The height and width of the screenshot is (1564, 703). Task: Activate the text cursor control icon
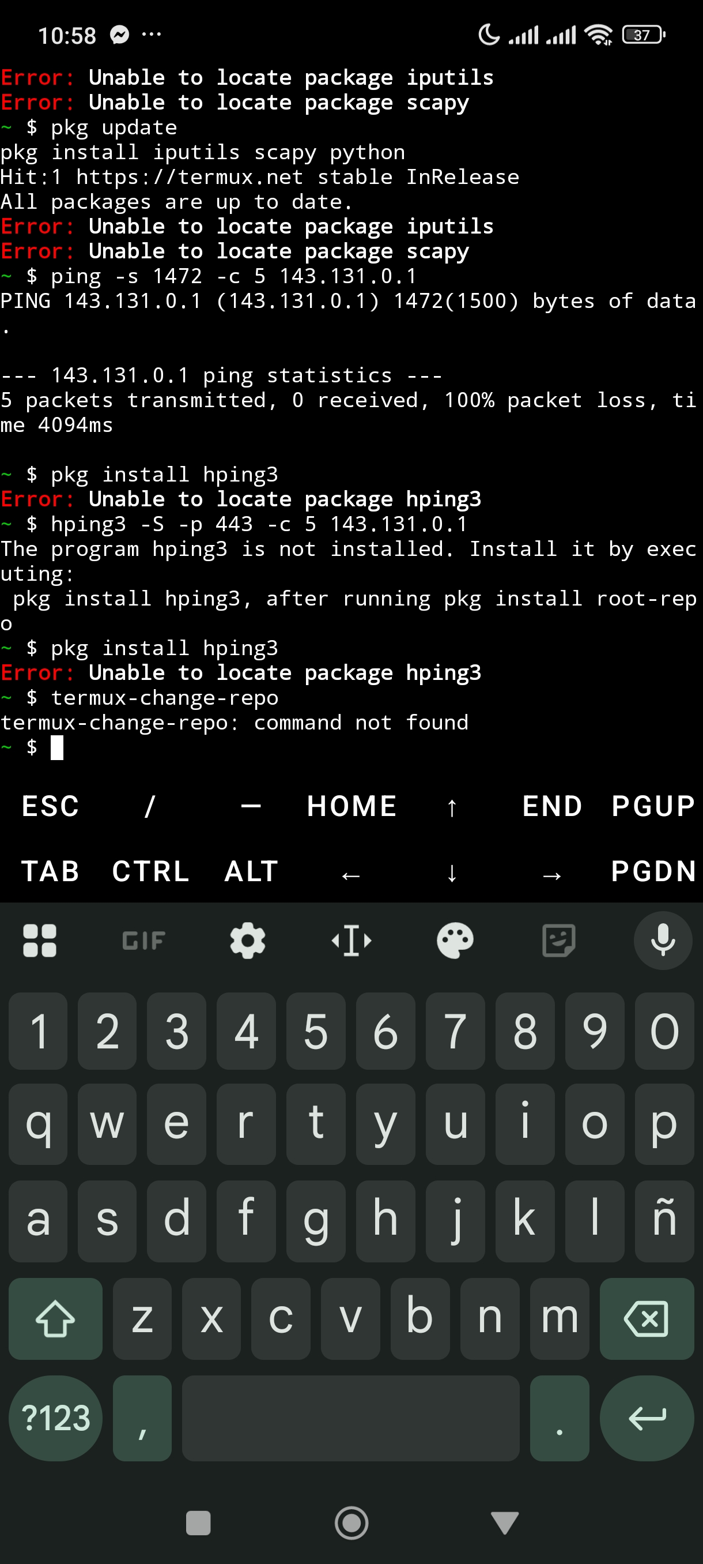[351, 941]
